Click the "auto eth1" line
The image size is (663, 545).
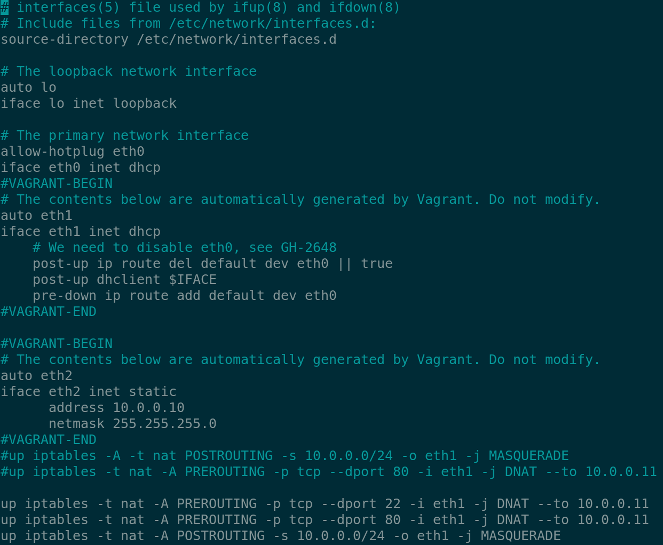point(36,216)
